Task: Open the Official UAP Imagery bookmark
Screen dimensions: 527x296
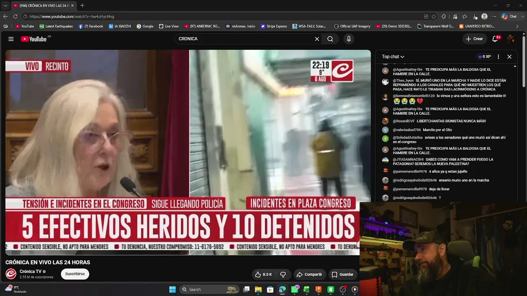Action: pos(352,26)
